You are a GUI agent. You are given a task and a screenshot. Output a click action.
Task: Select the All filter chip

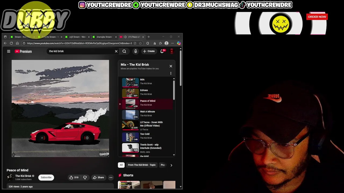[x=121, y=165]
